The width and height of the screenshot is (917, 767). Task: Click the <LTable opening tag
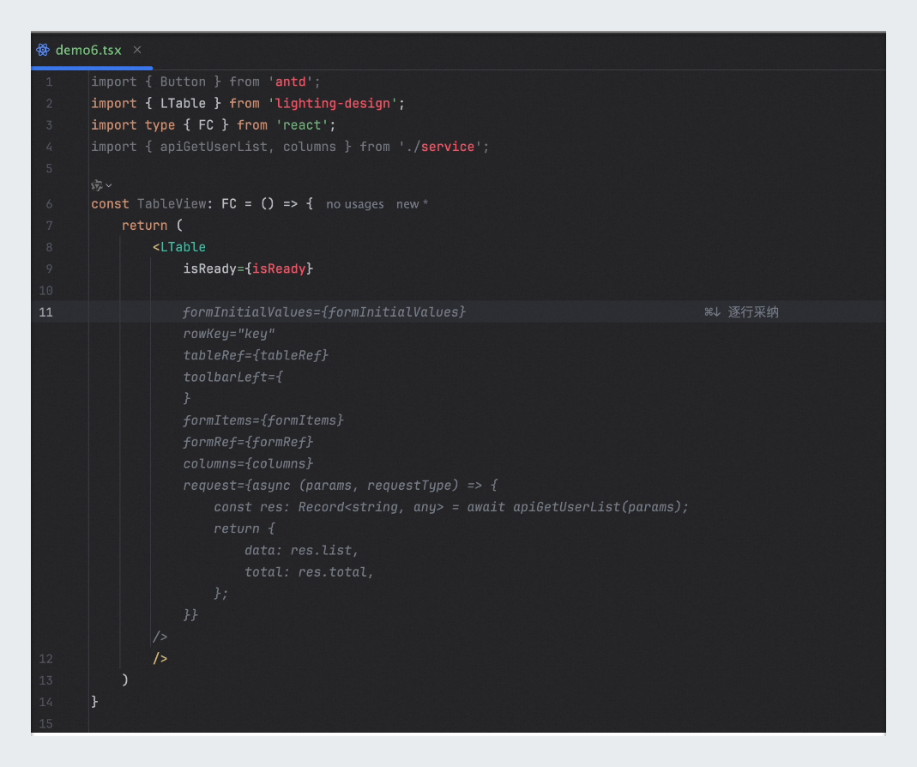179,247
